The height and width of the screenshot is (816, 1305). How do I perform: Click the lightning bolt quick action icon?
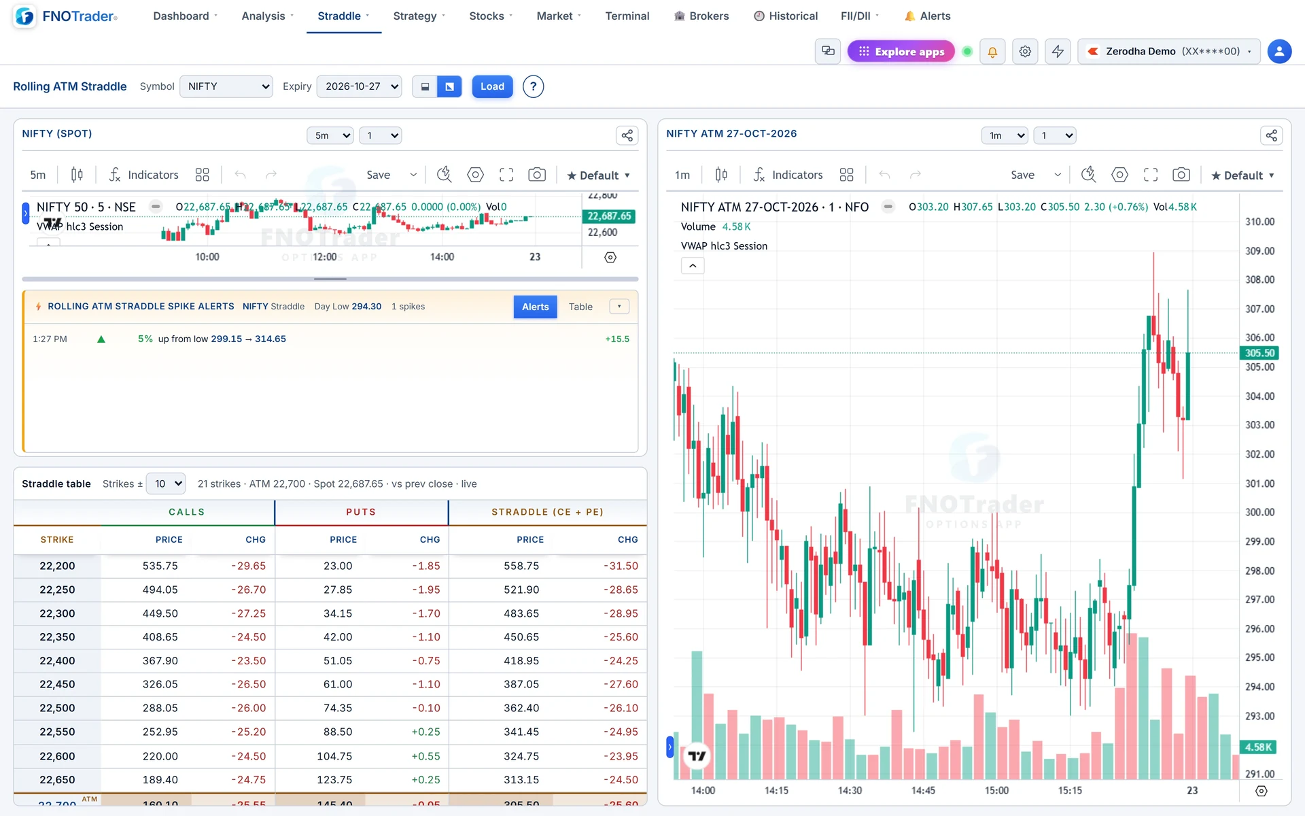click(1058, 52)
